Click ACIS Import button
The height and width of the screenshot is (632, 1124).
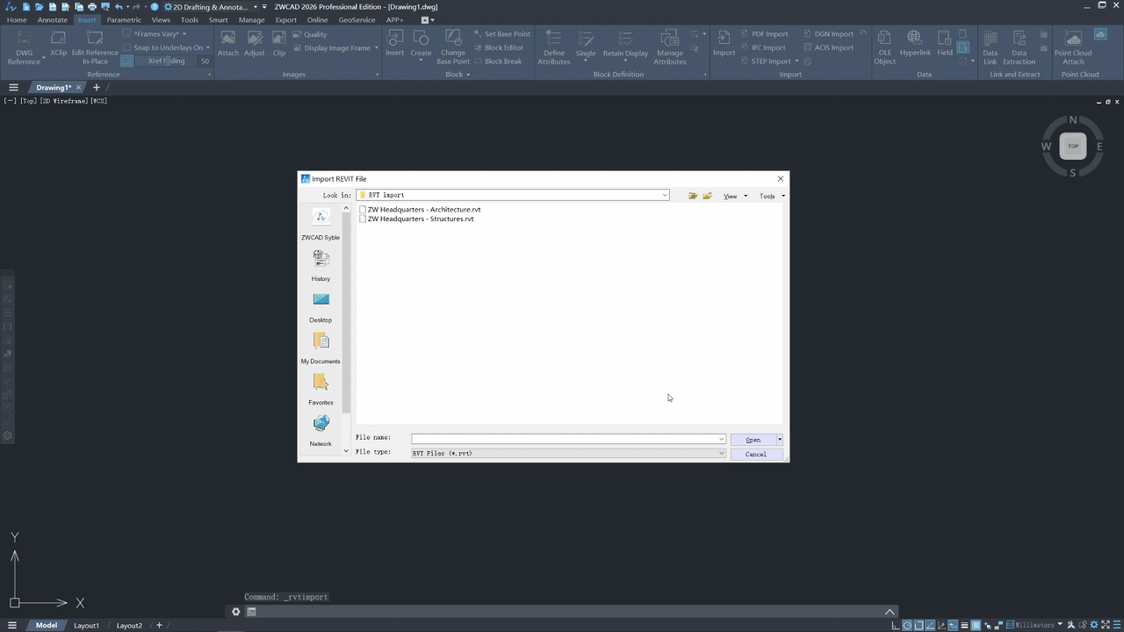[828, 47]
